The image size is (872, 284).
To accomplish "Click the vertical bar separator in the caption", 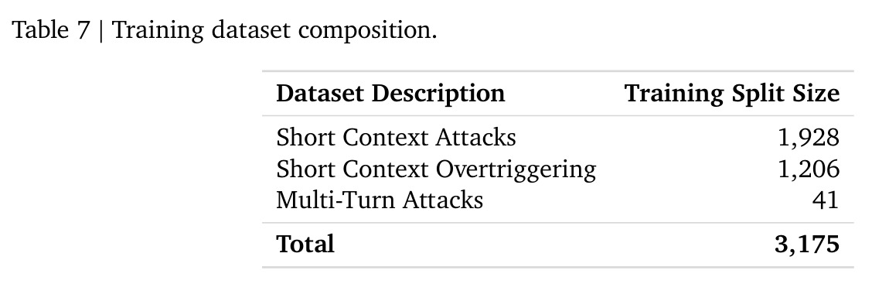I will 101,31.
